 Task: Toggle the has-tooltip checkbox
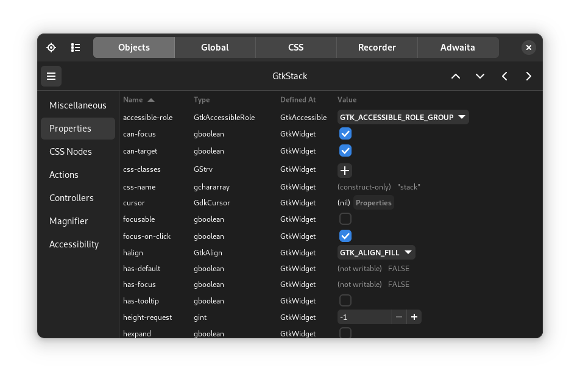click(x=345, y=300)
